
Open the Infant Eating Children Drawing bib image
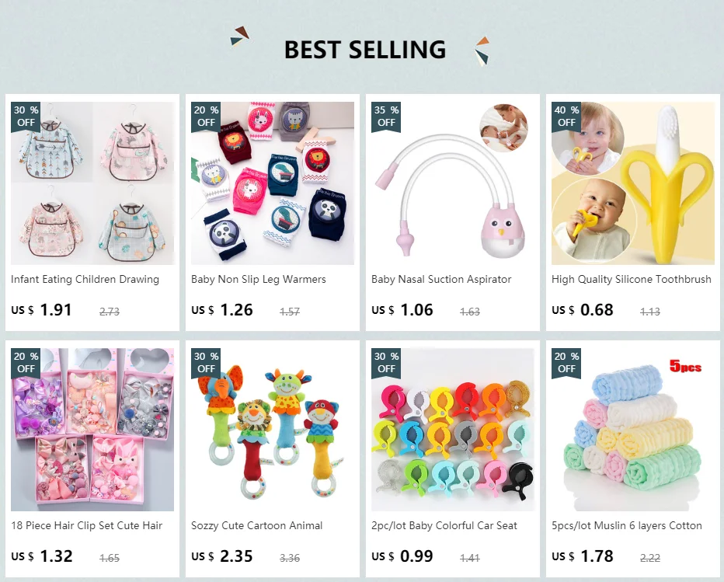pos(92,183)
